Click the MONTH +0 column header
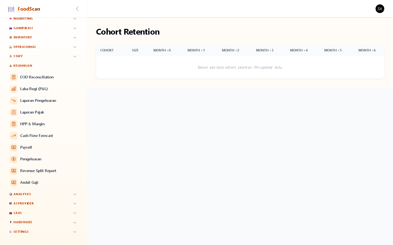 pyautogui.click(x=162, y=50)
